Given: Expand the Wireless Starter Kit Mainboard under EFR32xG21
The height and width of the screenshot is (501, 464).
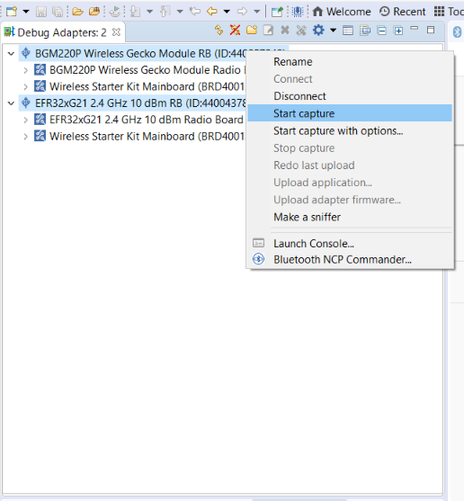Looking at the screenshot, I should click(25, 137).
